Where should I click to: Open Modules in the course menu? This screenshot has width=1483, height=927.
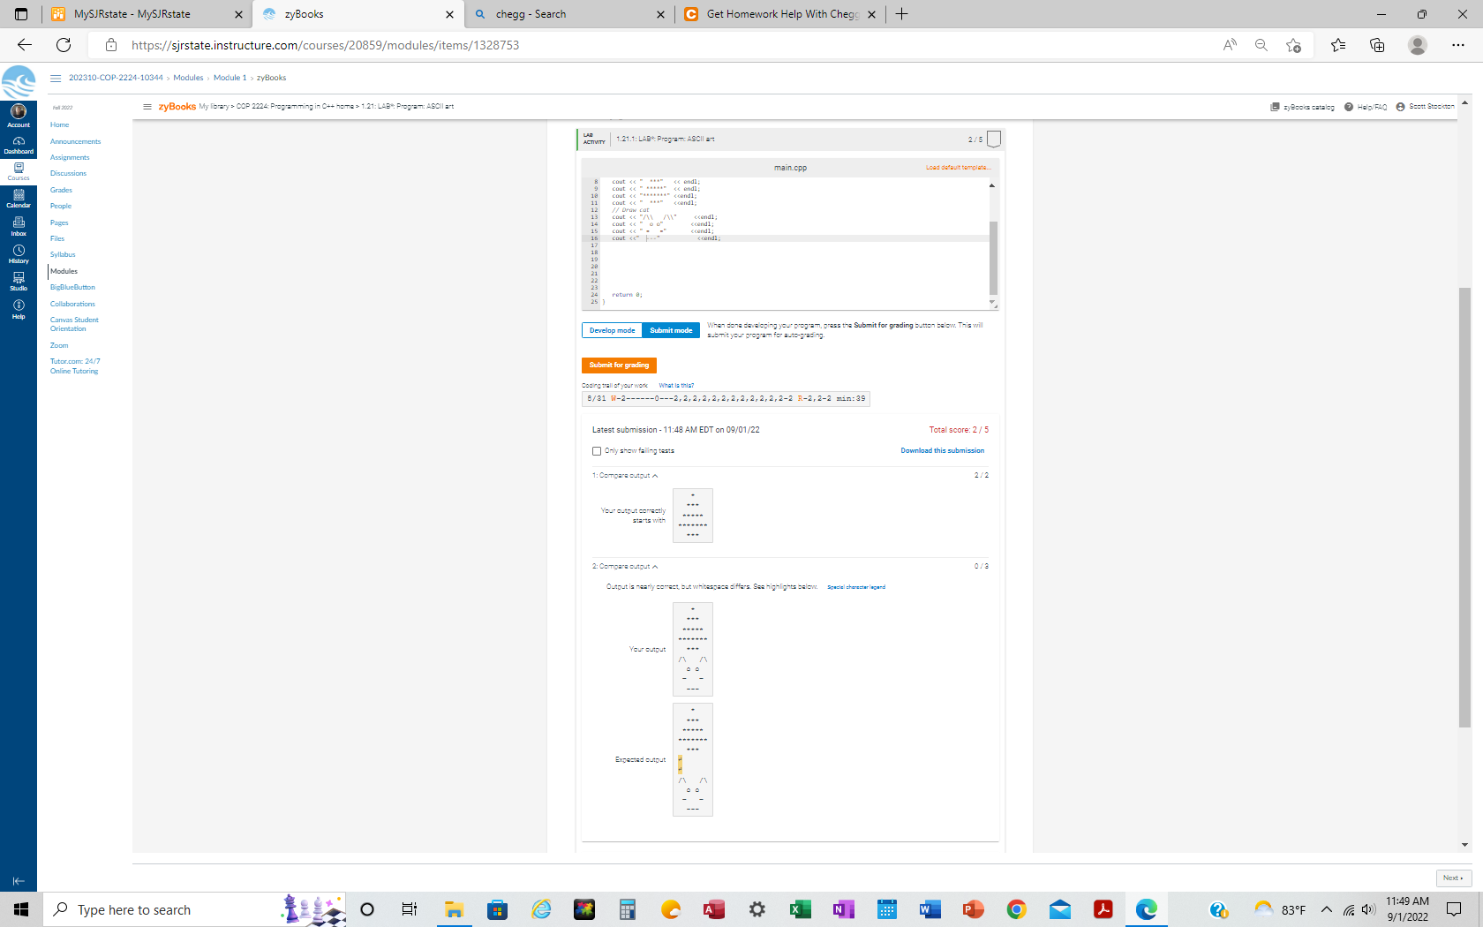[64, 271]
